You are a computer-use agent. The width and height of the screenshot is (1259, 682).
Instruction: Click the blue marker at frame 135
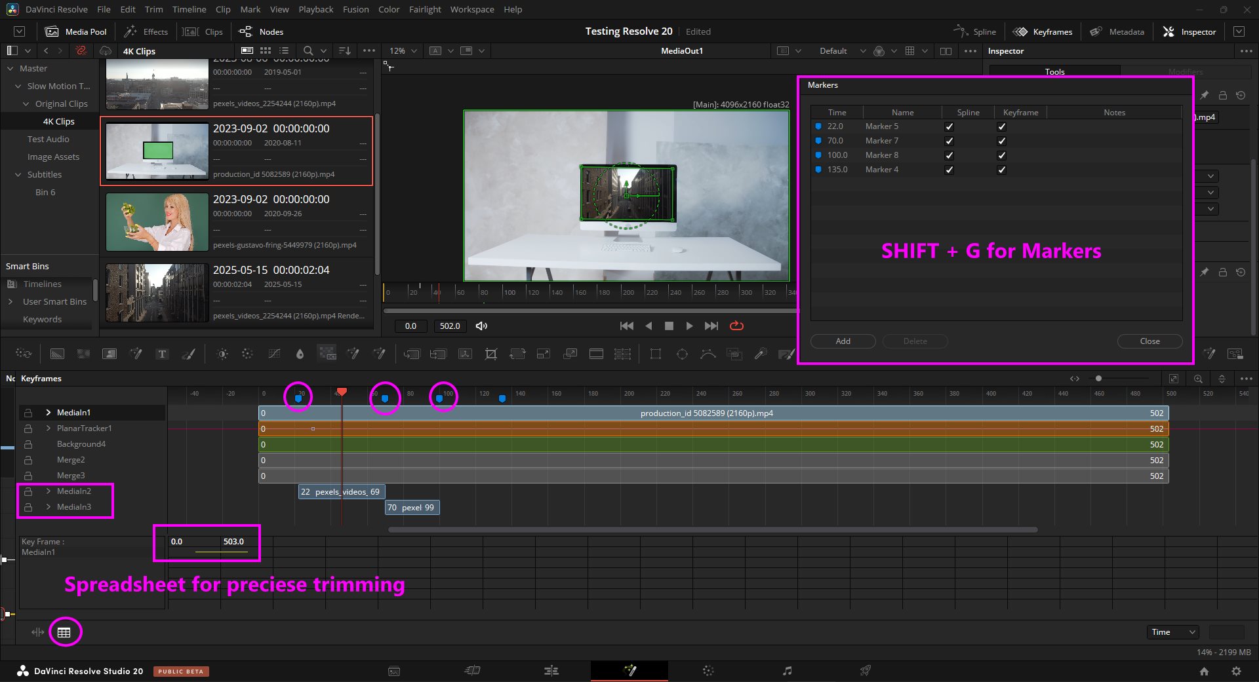(x=502, y=398)
